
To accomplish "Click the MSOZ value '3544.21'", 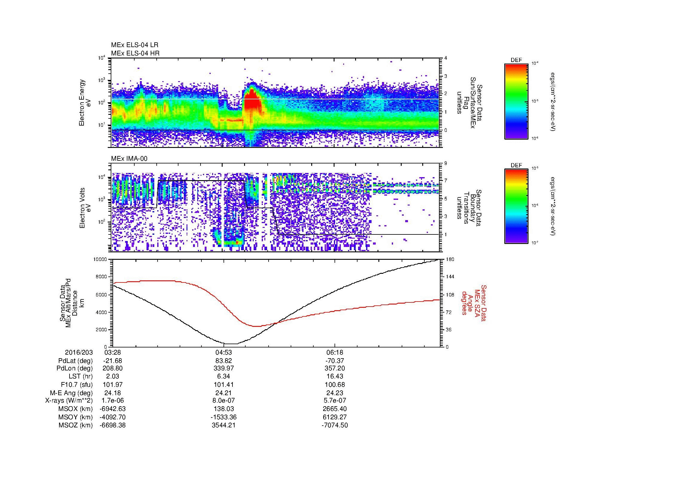I will [224, 425].
